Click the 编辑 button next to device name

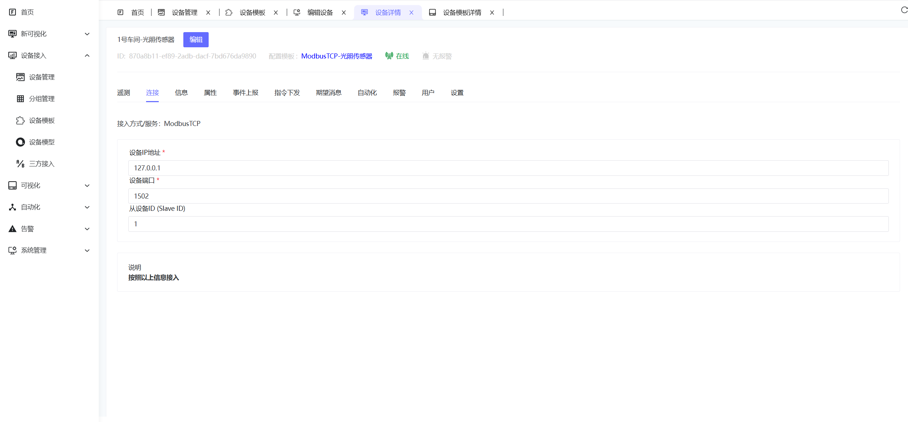[196, 40]
